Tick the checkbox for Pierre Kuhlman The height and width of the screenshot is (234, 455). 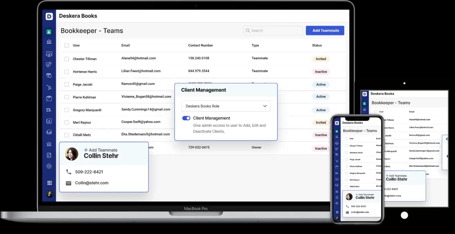click(x=67, y=97)
